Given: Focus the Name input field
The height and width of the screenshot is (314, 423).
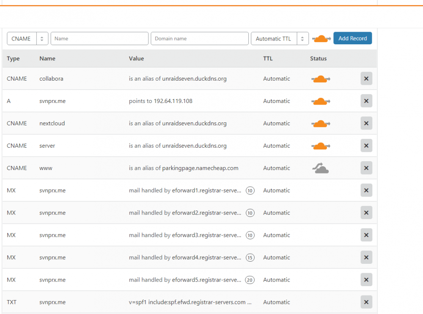Looking at the screenshot, I should click(99, 38).
